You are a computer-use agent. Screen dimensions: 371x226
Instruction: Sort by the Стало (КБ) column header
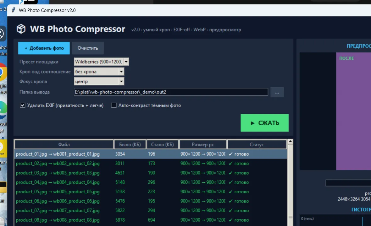[162, 144]
